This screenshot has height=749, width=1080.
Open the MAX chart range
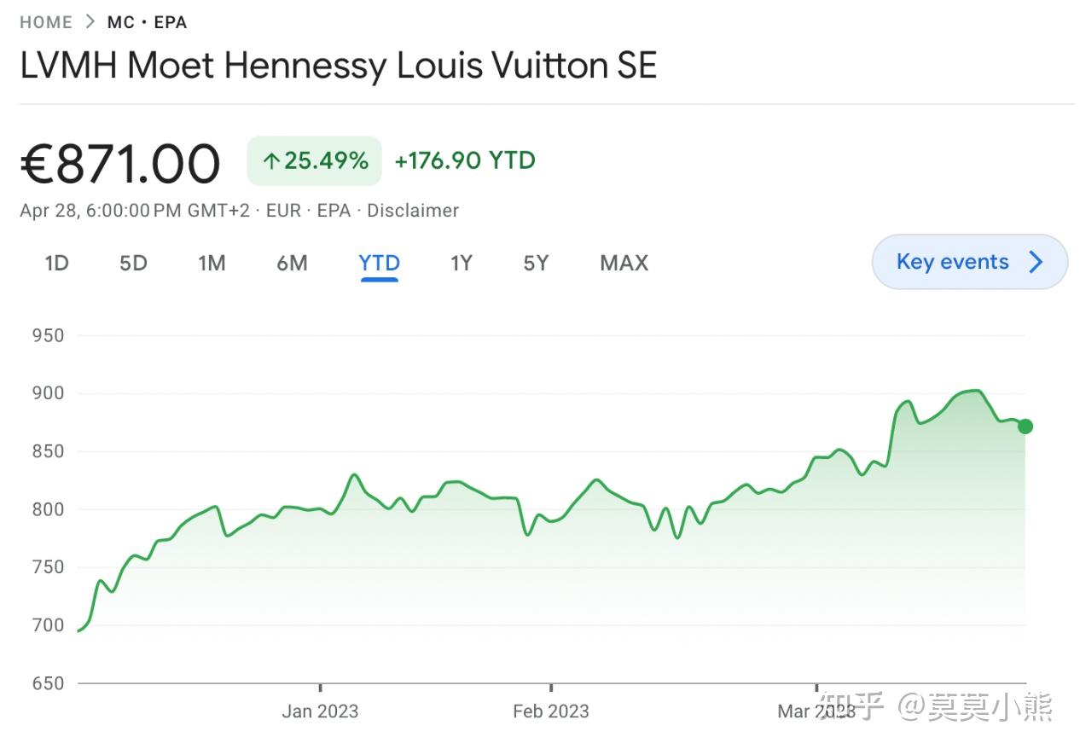click(x=623, y=263)
